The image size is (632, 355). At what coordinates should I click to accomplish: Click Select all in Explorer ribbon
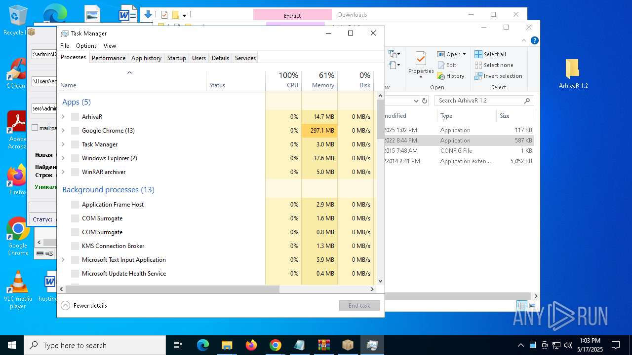point(490,54)
